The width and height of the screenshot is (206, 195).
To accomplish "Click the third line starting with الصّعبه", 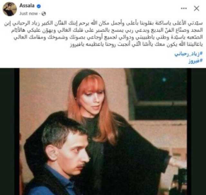I will (x=108, y=37).
